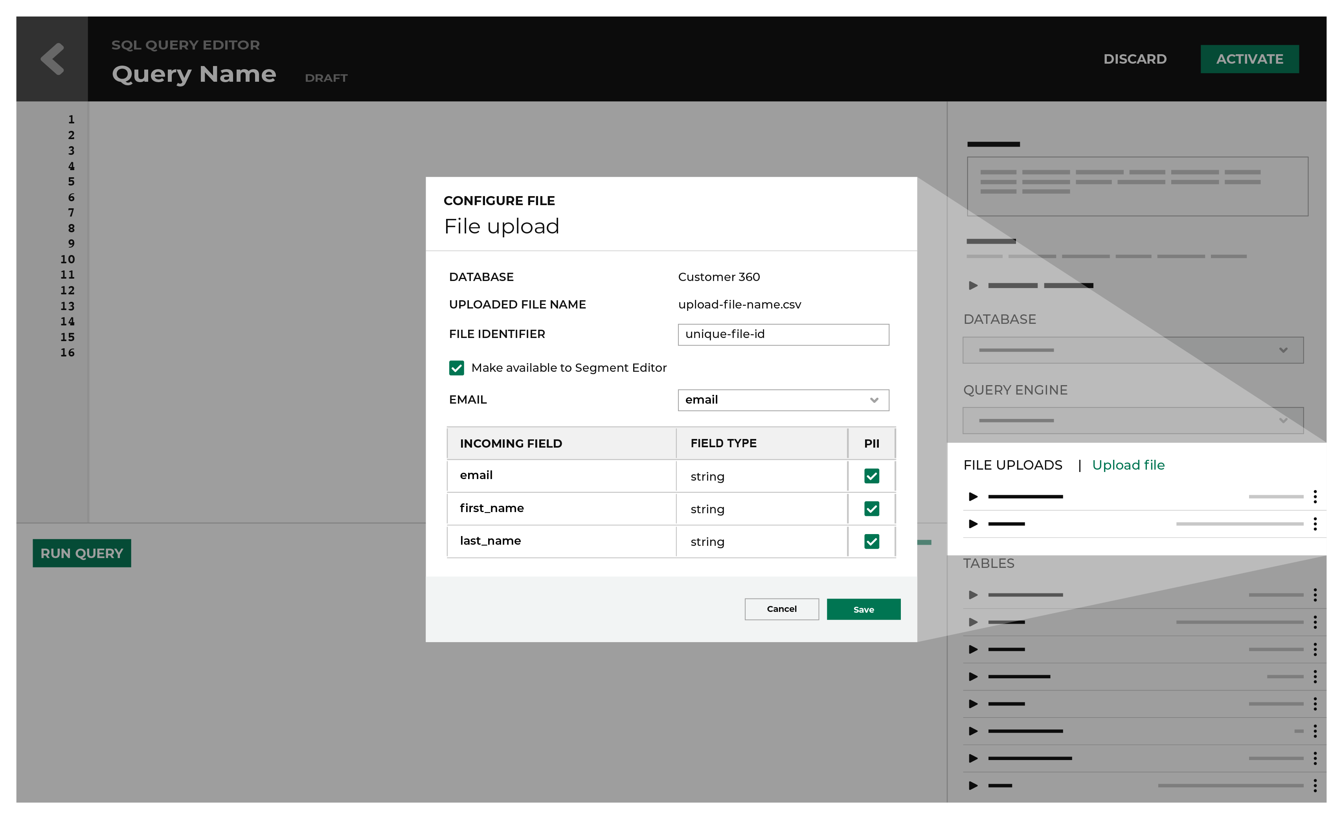Click the three-dot menu for first file upload

pyautogui.click(x=1319, y=496)
